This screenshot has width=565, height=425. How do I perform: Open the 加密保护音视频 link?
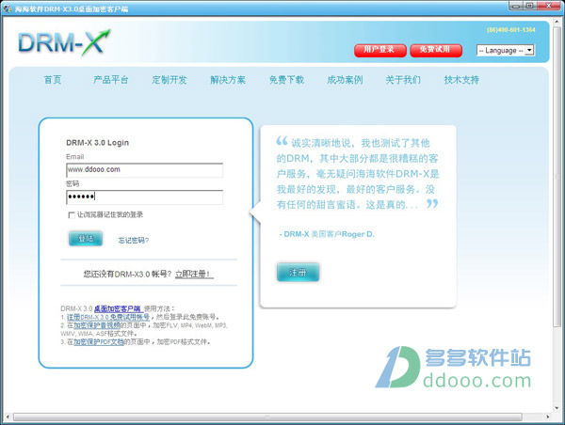click(x=97, y=325)
